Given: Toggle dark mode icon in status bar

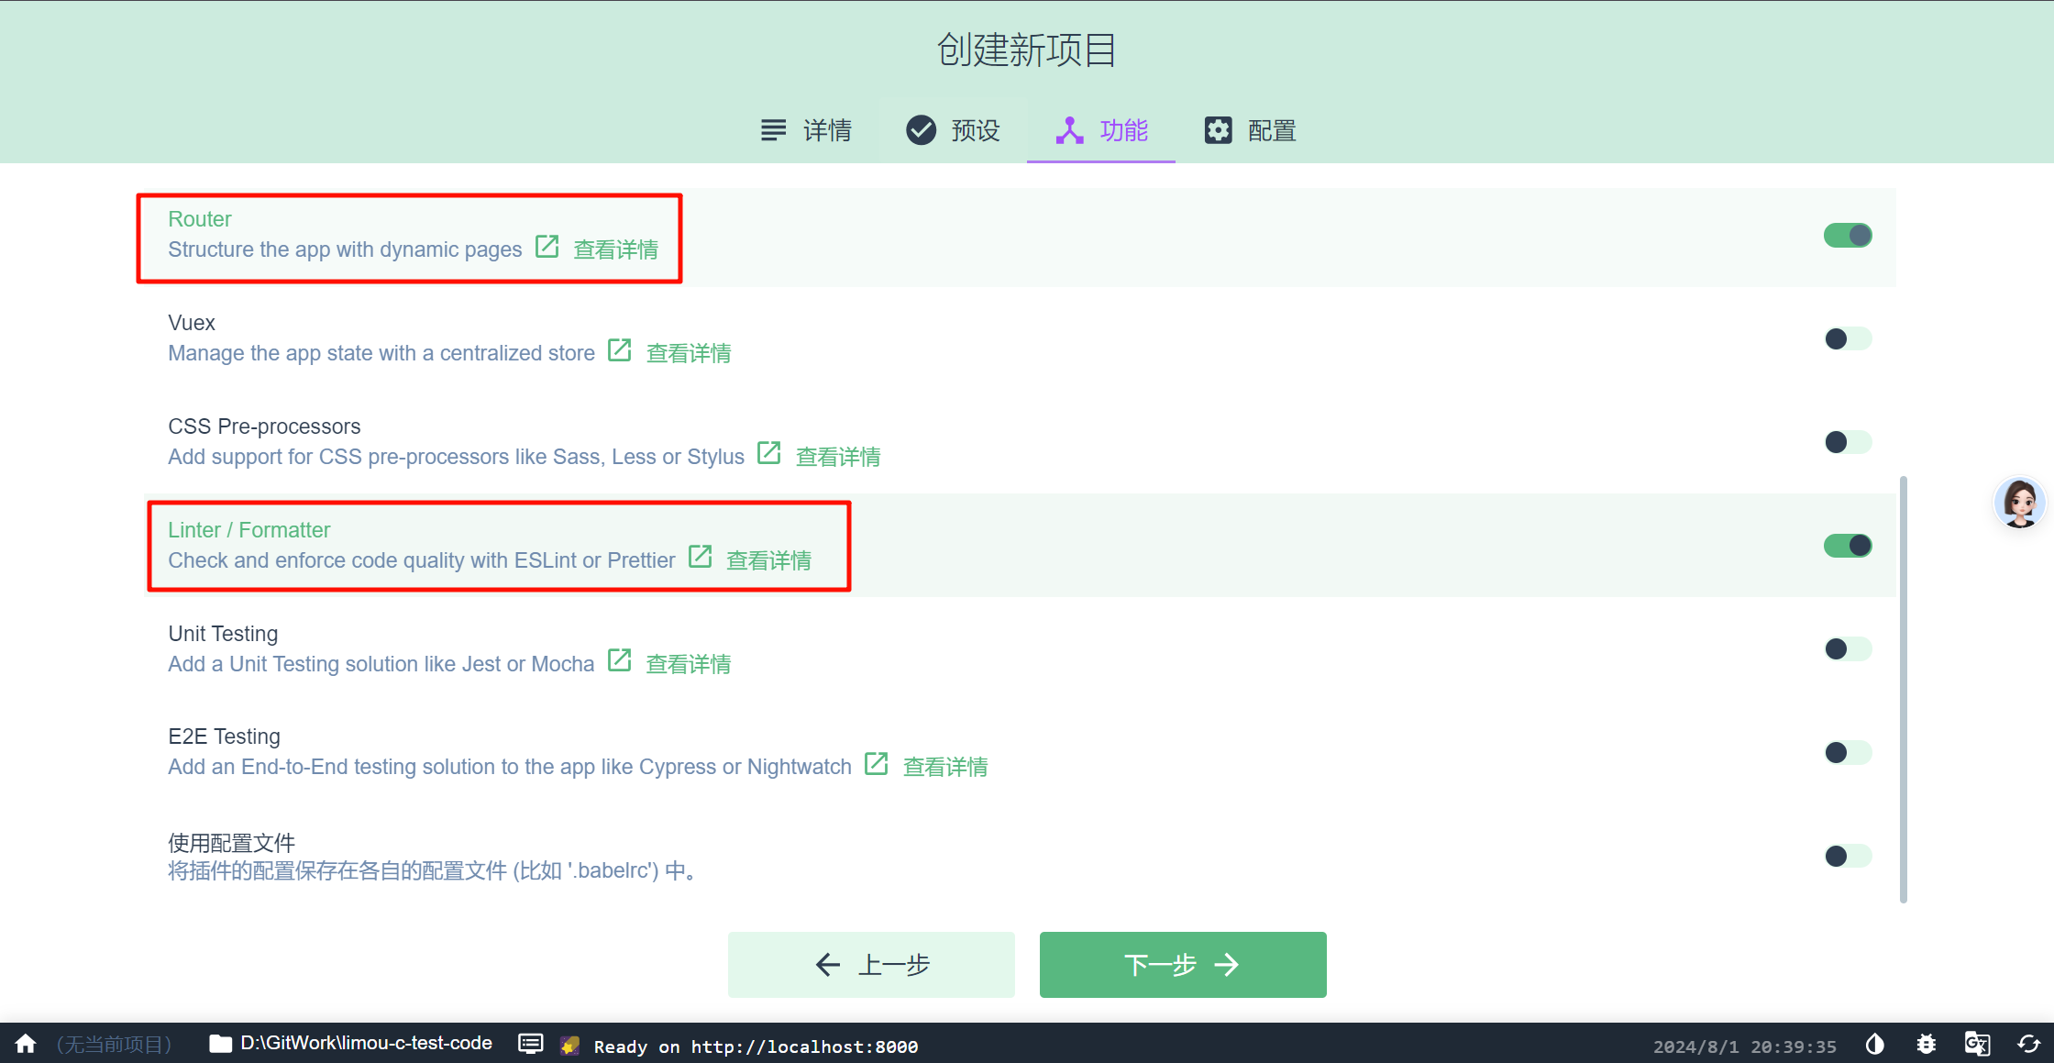Looking at the screenshot, I should [x=1875, y=1045].
